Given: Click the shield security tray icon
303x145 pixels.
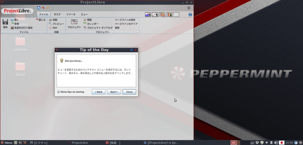Looking at the screenshot, I should click(x=262, y=143).
